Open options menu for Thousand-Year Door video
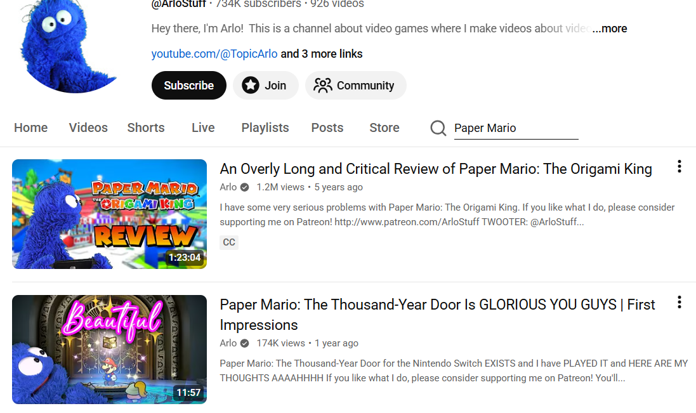This screenshot has height=413, width=696. point(679,302)
